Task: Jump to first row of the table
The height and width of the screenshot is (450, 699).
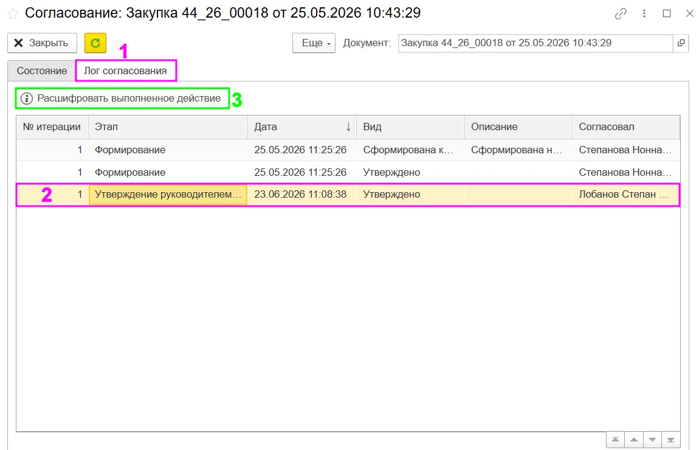Action: [x=615, y=440]
